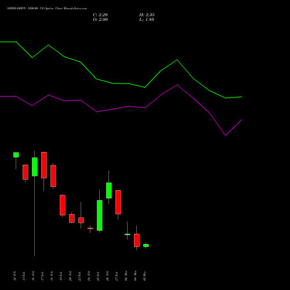The height and width of the screenshot is (290, 290).
Task: Click the 24 Feb date label
Action: point(89,276)
